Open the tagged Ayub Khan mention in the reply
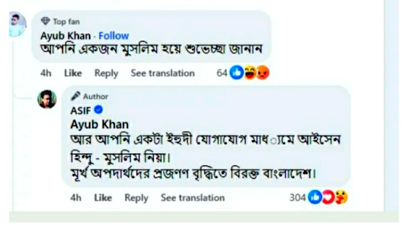Screen dimensions: 408x225 (100, 124)
